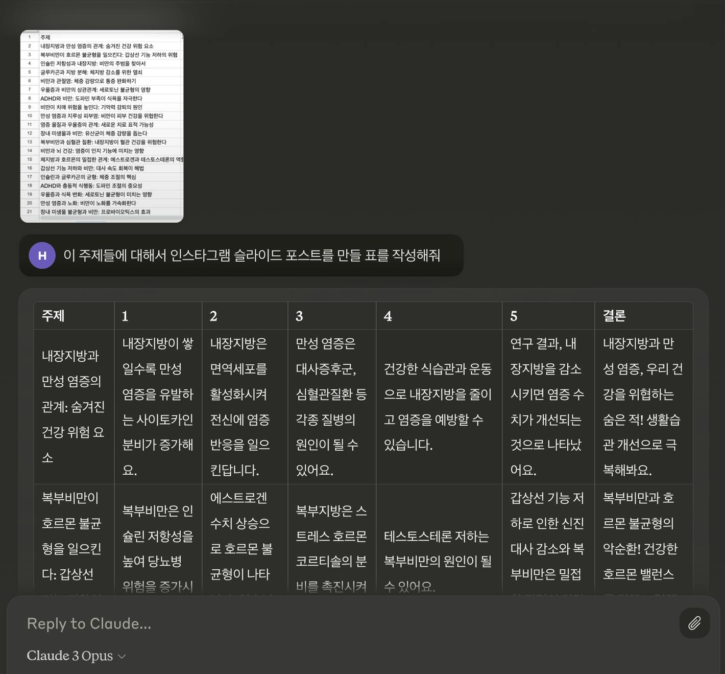Click the 주제 table header cell

coord(74,316)
